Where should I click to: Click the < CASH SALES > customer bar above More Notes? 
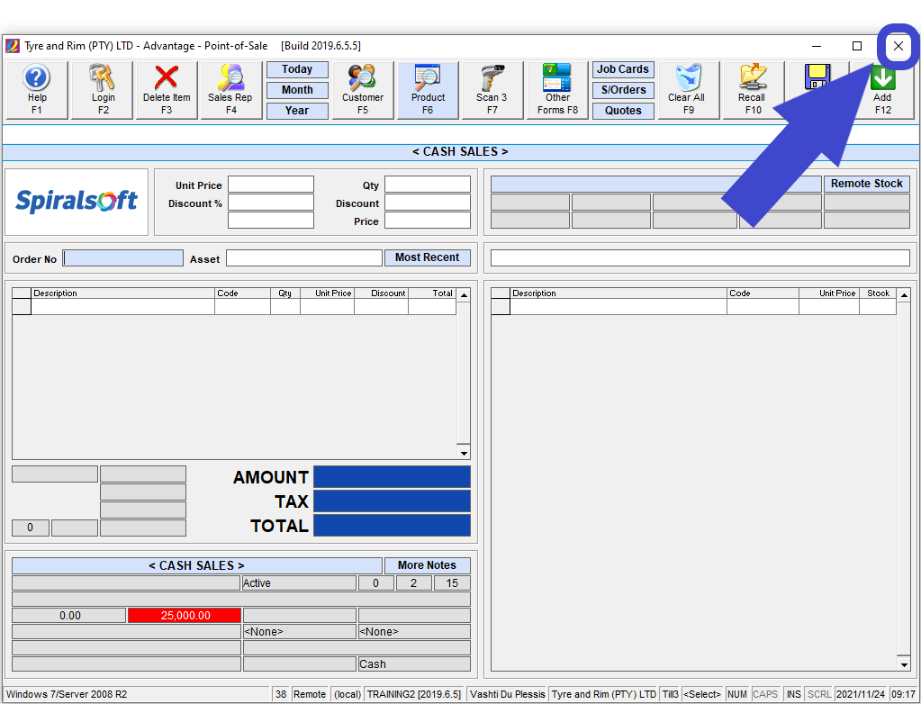[x=197, y=565]
